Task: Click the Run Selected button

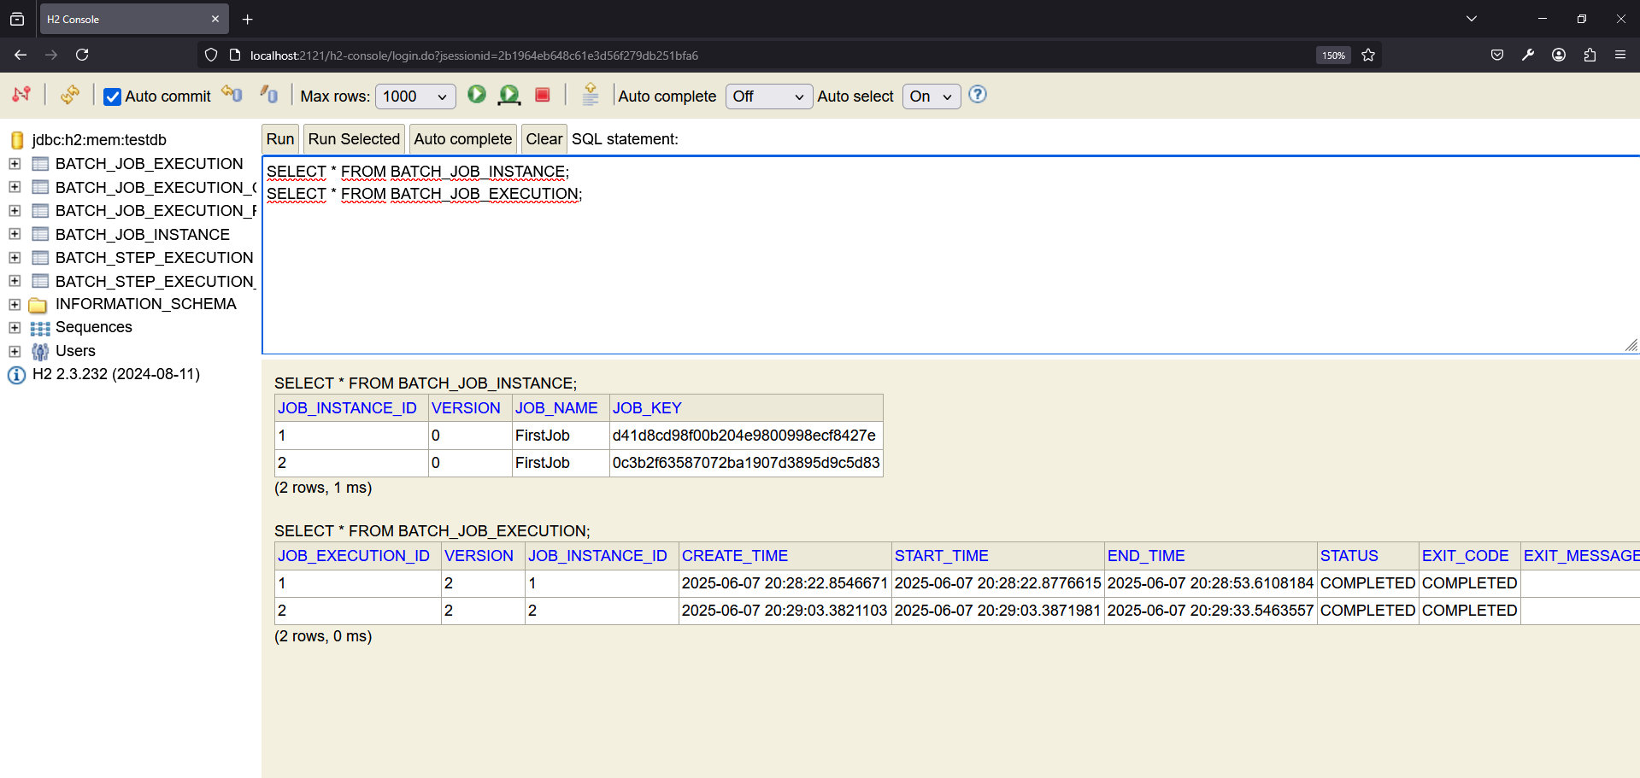Action: pos(354,139)
